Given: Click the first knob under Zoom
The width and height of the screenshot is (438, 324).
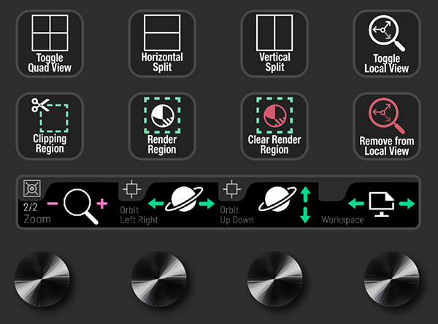Looking at the screenshot, I should point(42,279).
